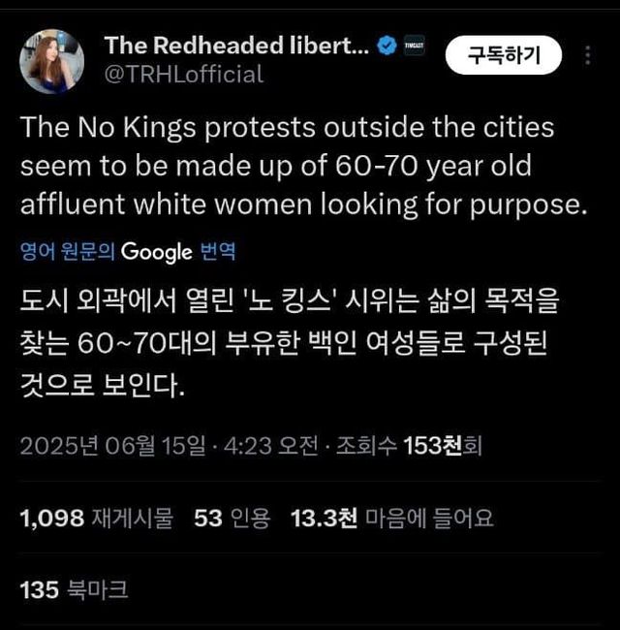The width and height of the screenshot is (620, 630).
Task: Click the 135 북마크 bookmarks count
Action: (74, 589)
